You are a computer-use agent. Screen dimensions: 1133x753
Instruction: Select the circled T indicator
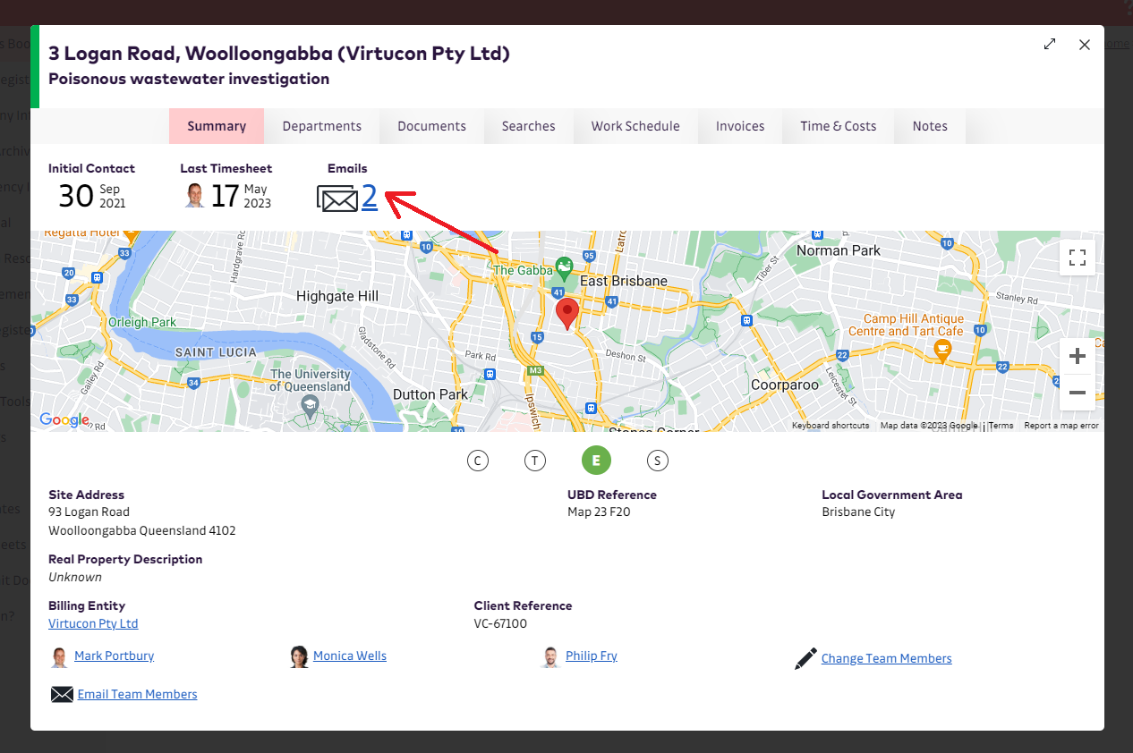[x=534, y=461]
